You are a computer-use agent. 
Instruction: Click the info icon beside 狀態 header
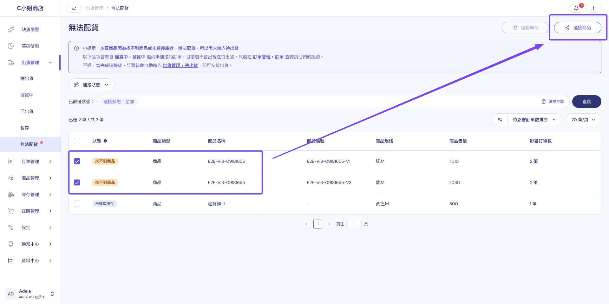click(x=105, y=141)
